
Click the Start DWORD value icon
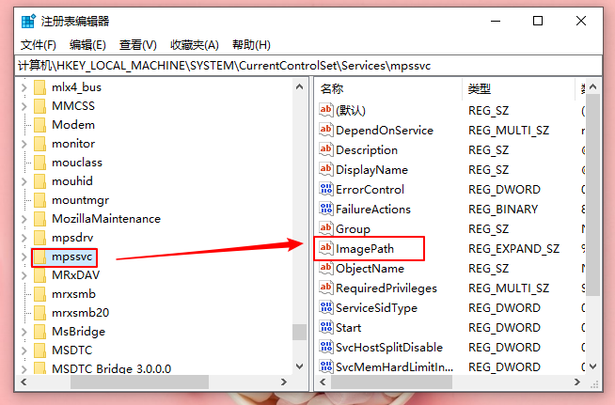pyautogui.click(x=326, y=328)
